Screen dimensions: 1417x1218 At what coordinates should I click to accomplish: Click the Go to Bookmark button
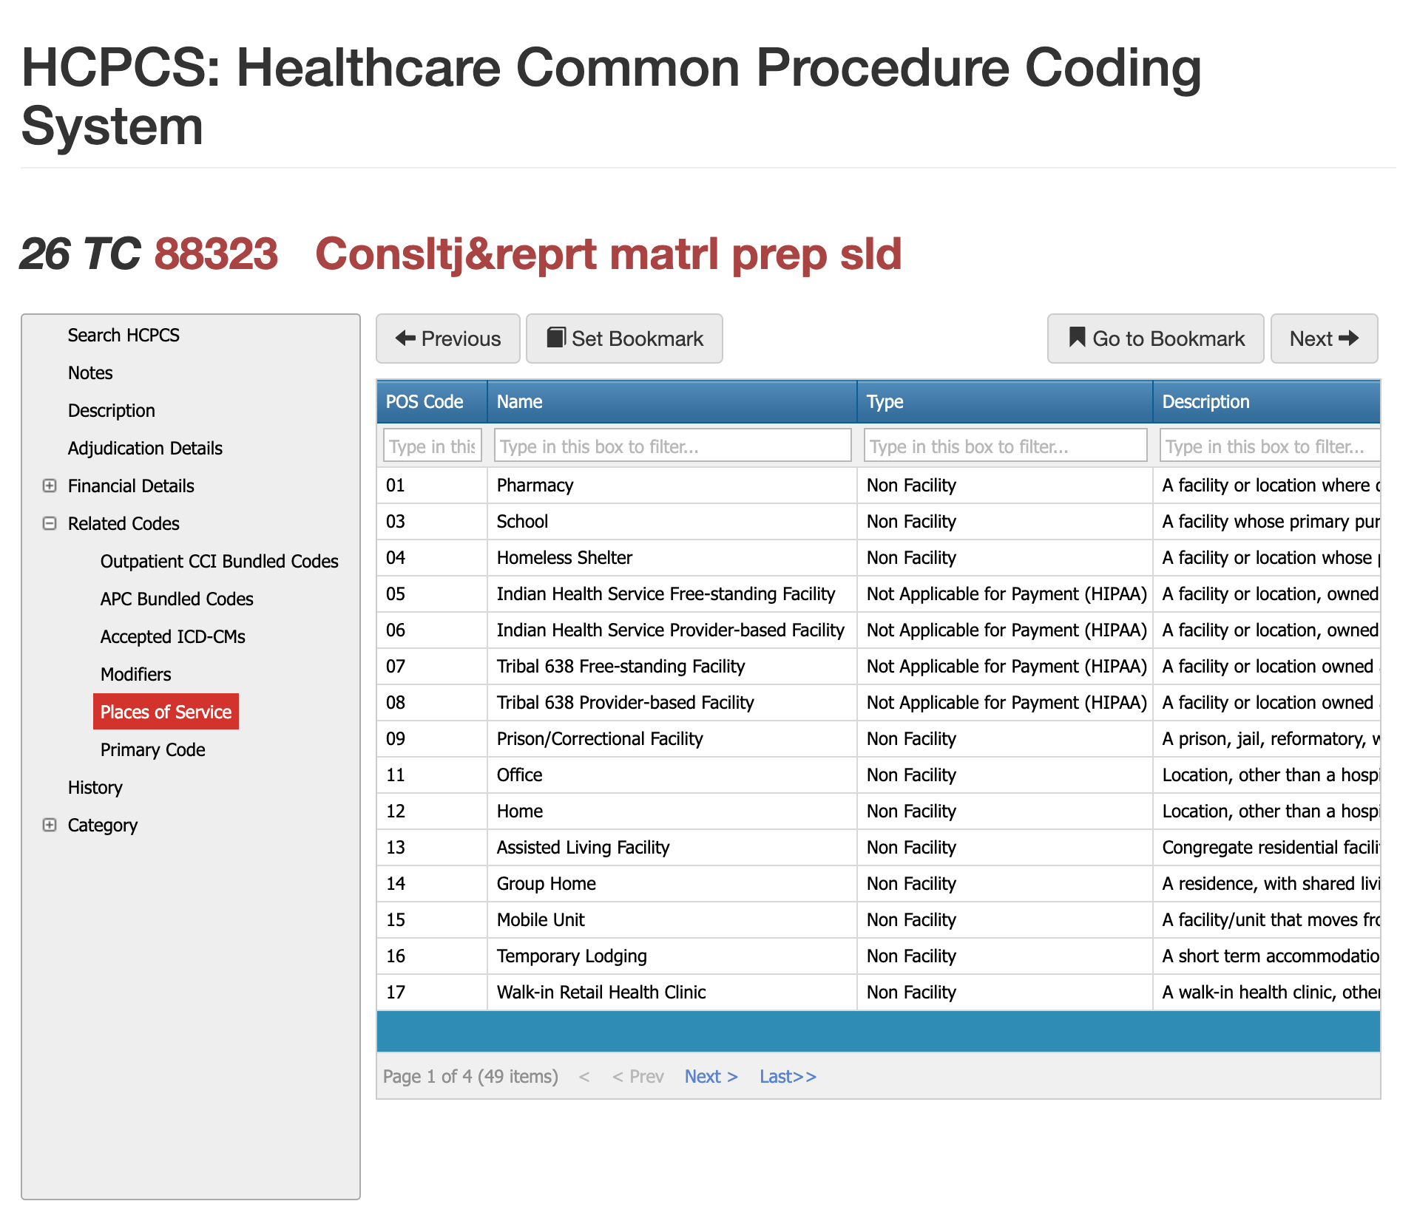click(x=1154, y=338)
